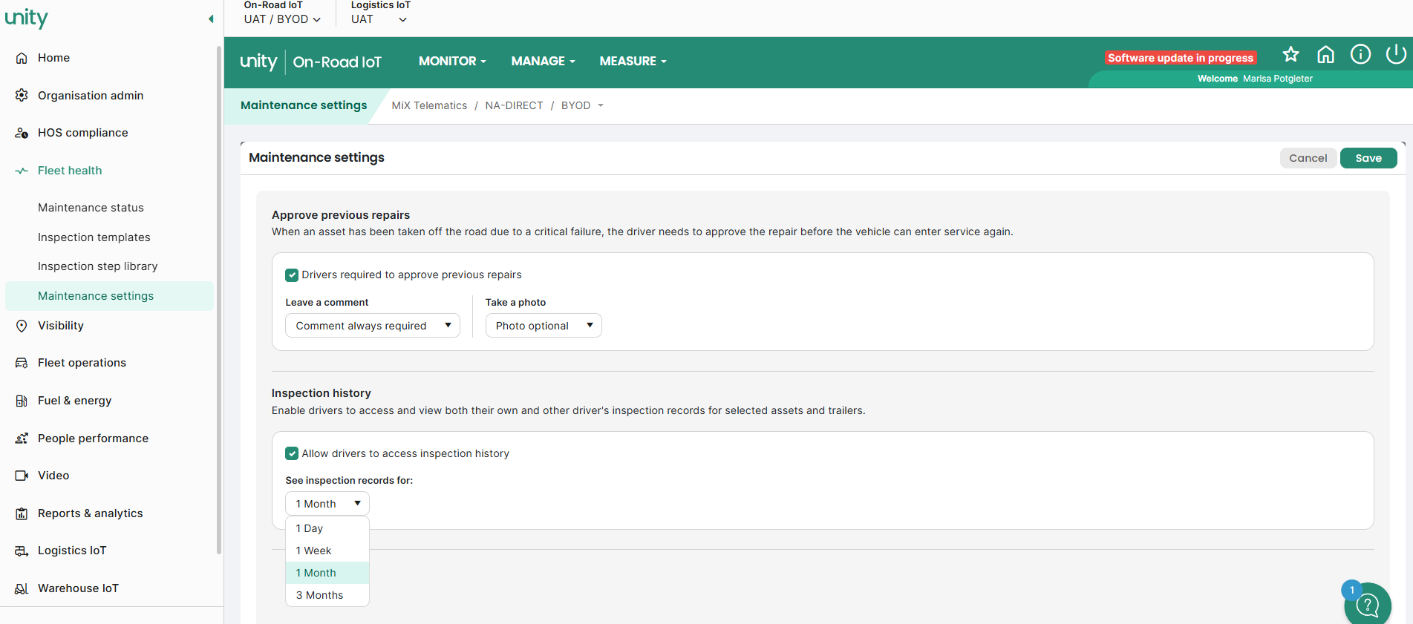Open the Comment always required dropdown

coord(373,326)
